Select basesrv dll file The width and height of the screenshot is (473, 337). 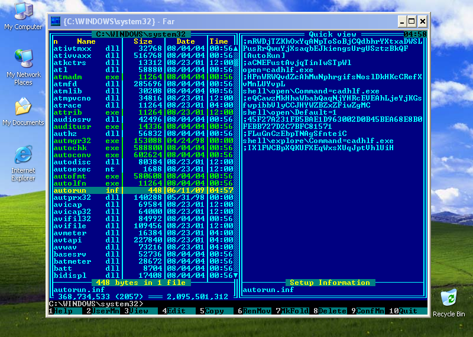pos(143,254)
